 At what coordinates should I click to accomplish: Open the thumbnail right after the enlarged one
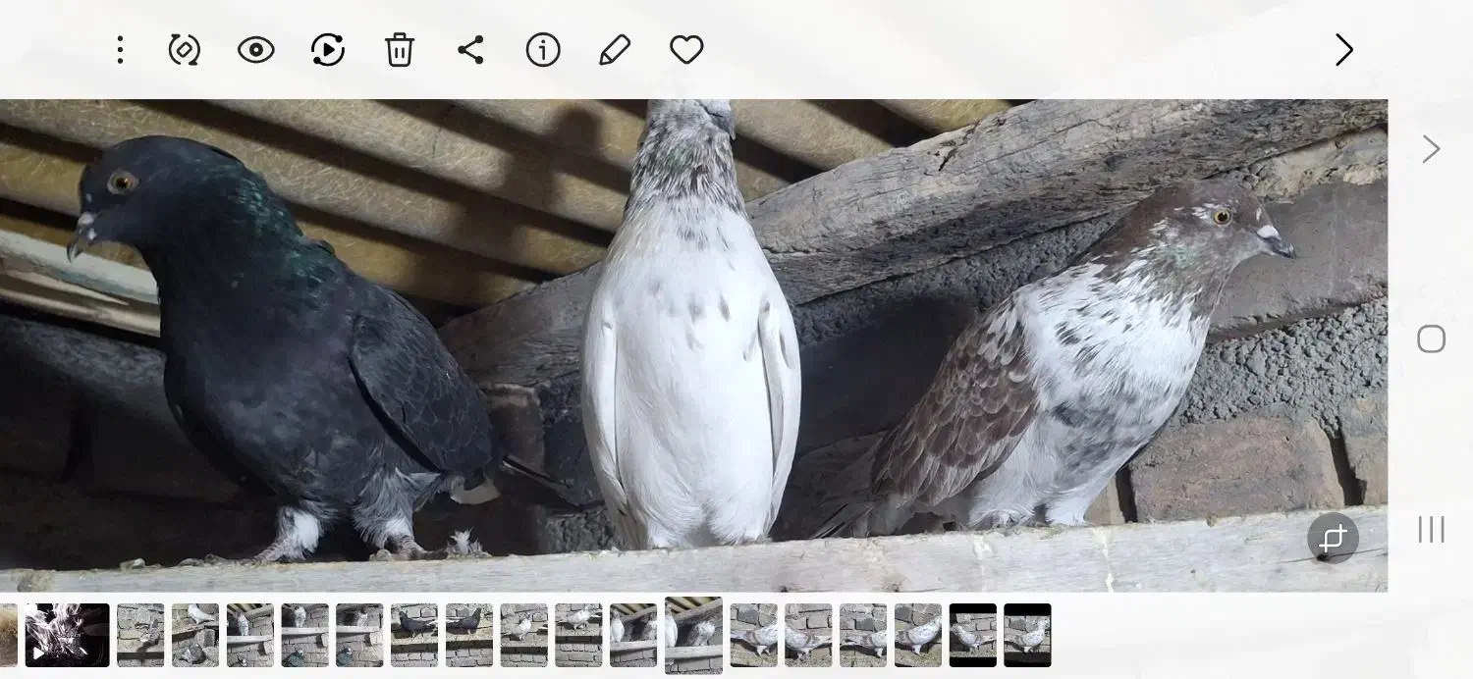click(753, 635)
